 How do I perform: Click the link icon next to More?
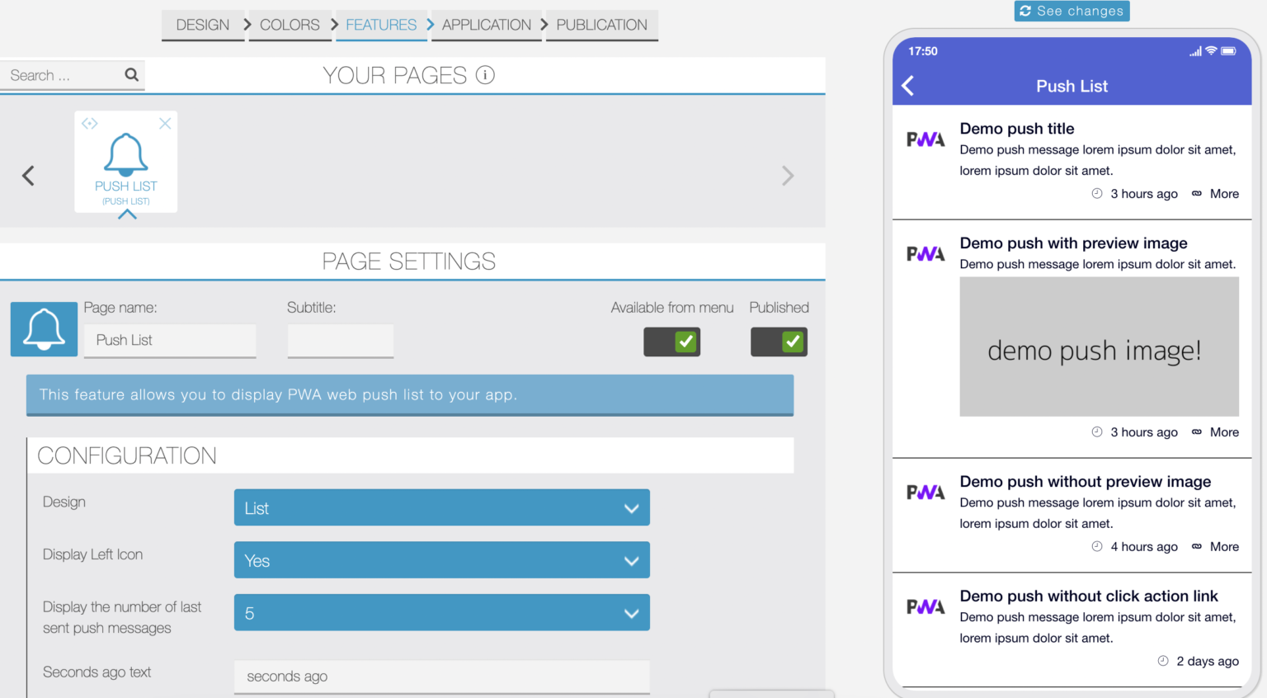[x=1195, y=193]
